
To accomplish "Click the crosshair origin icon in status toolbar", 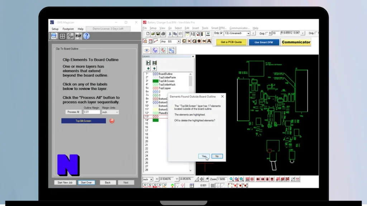I will pos(201,179).
